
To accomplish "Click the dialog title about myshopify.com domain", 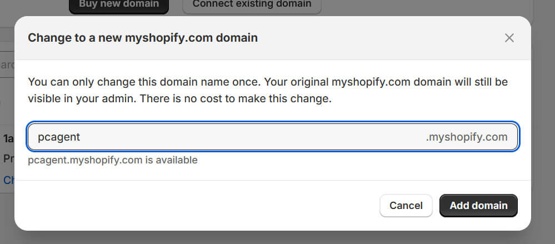I will 143,38.
